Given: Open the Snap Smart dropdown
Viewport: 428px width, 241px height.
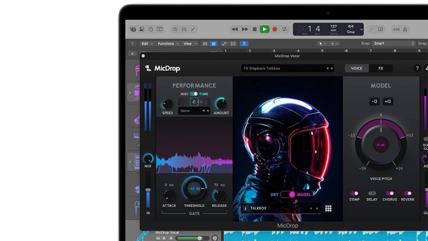Looking at the screenshot, I should coord(395,43).
